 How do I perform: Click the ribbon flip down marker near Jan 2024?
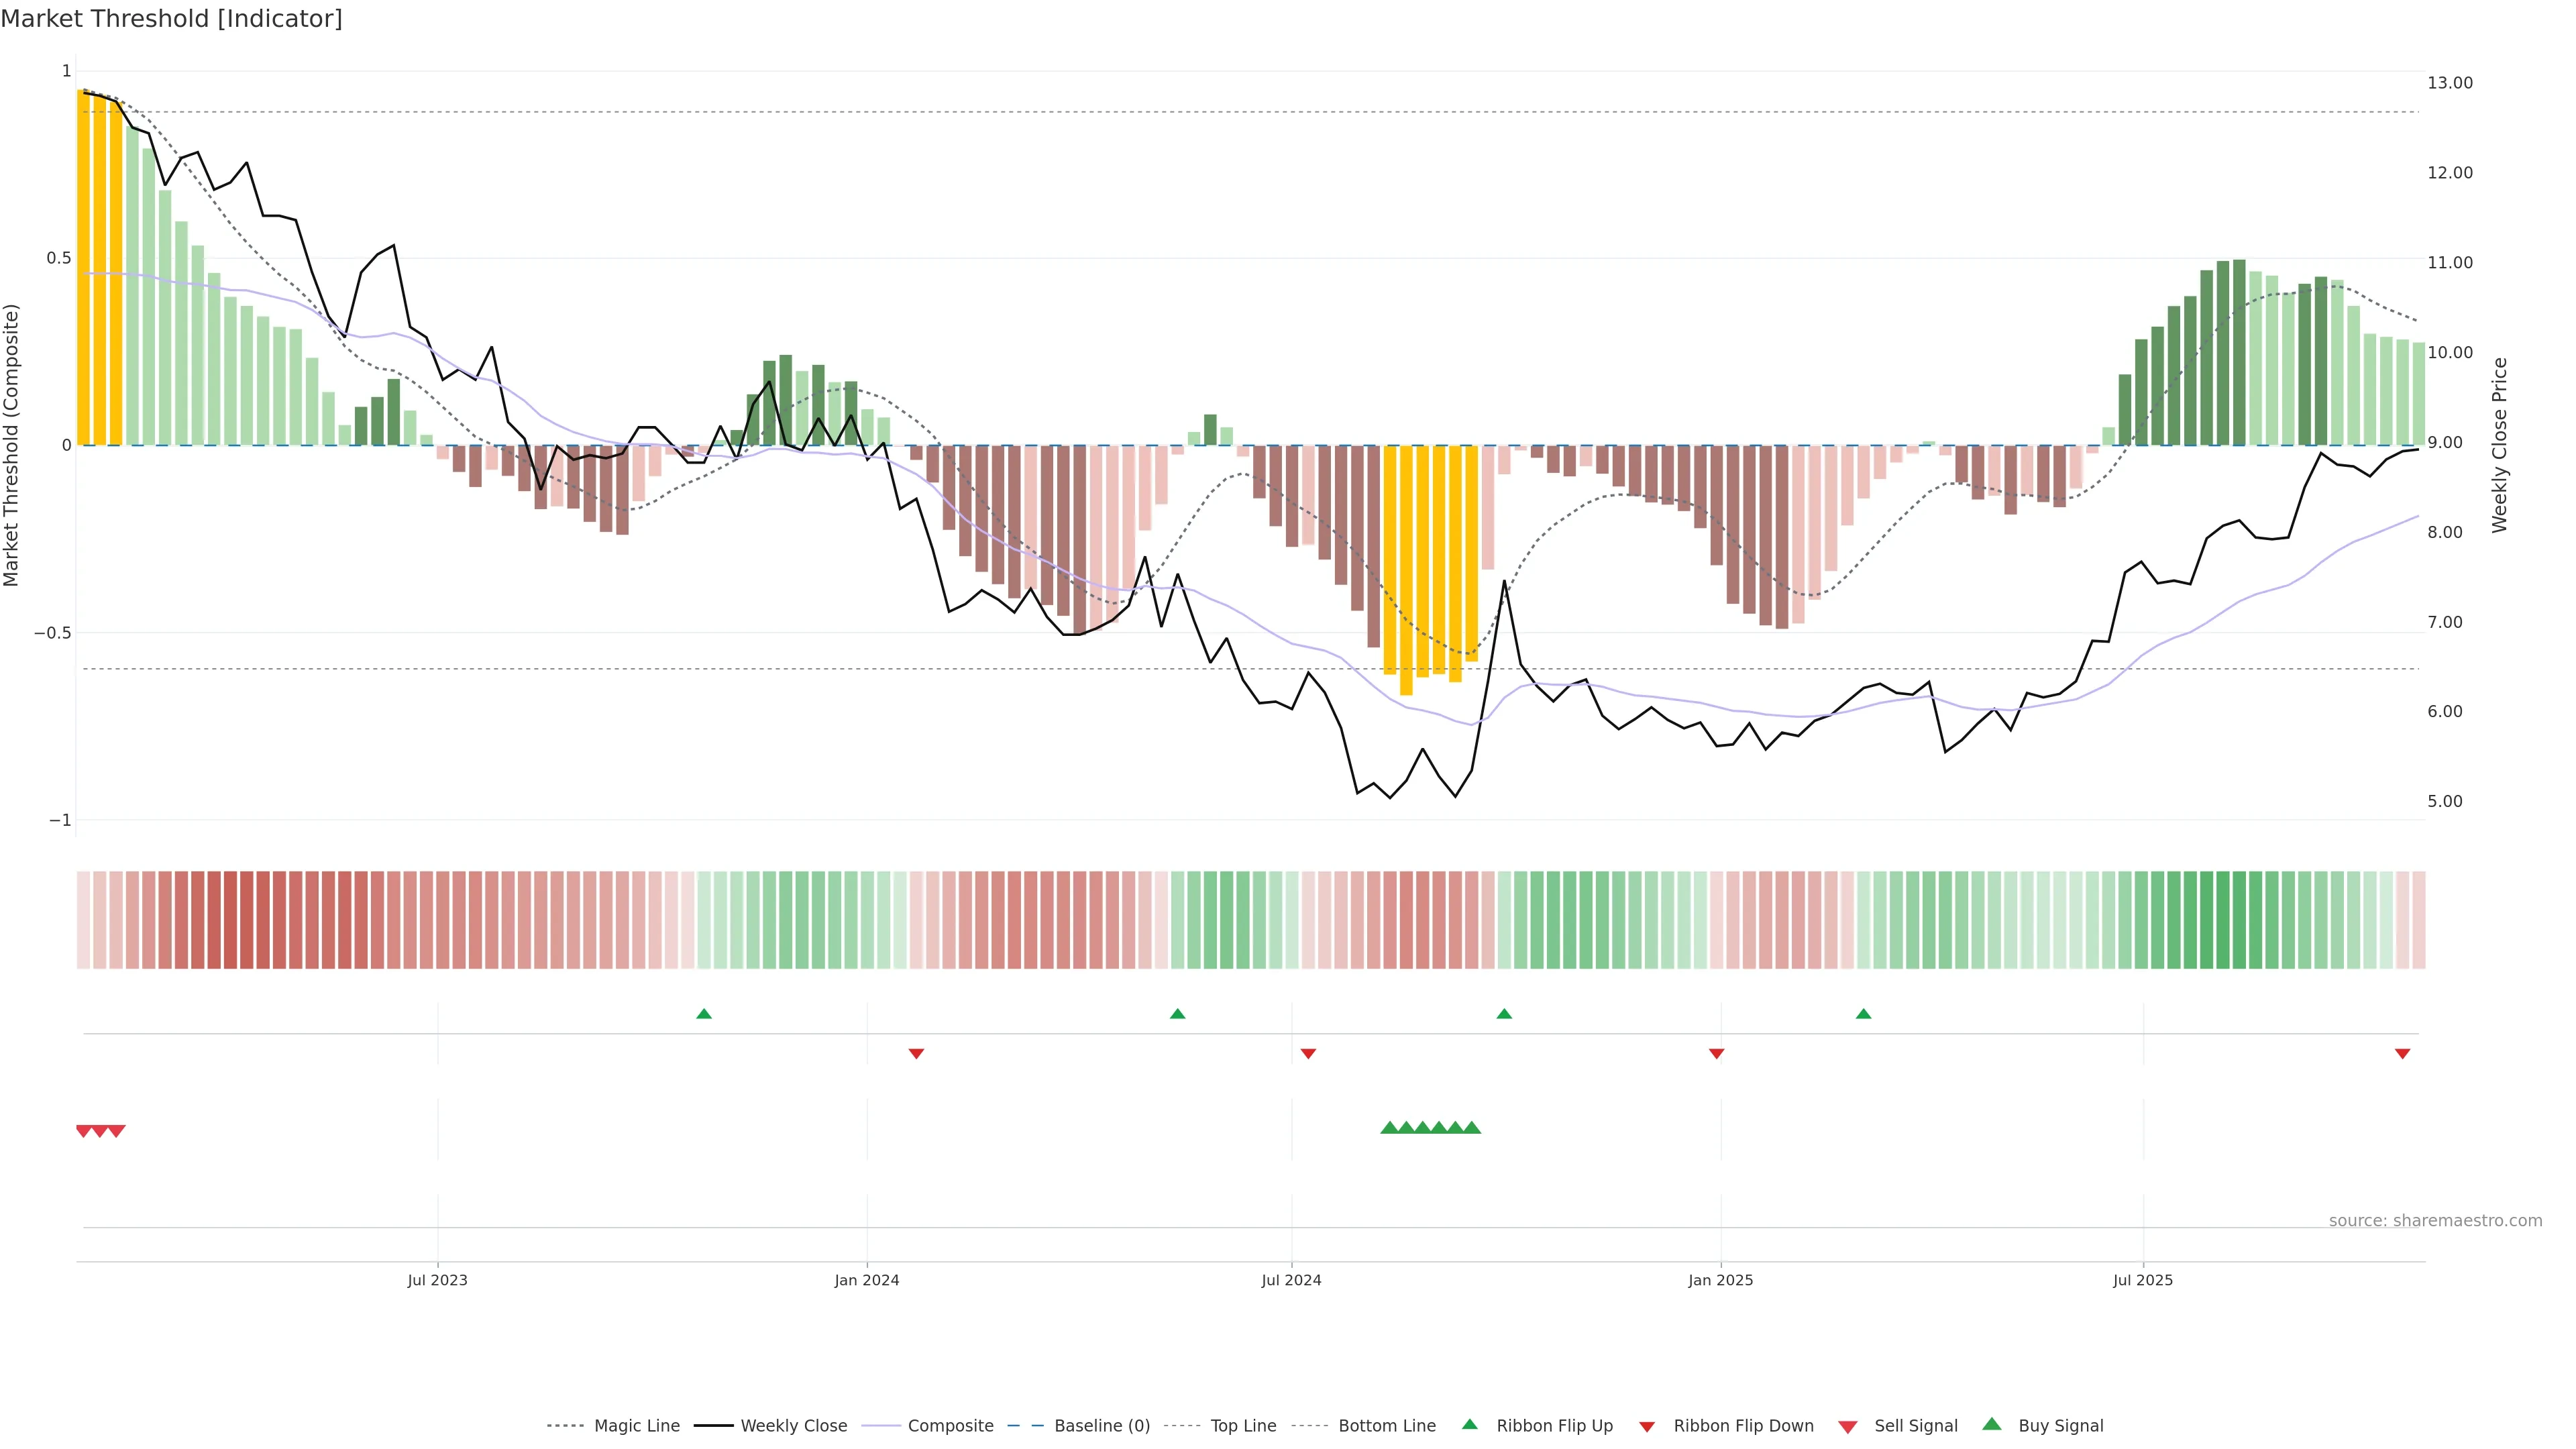(916, 1053)
